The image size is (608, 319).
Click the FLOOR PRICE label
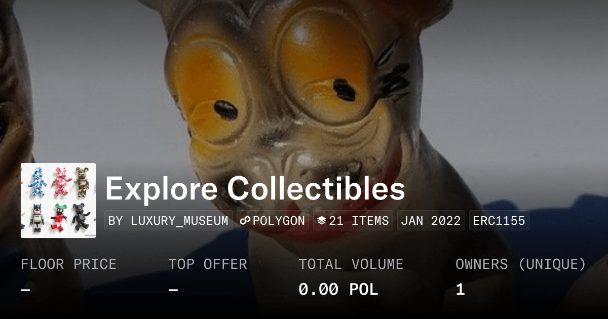click(68, 264)
